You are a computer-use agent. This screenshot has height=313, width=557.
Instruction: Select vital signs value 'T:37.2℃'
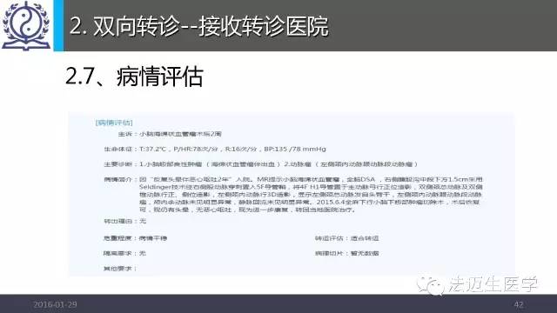[x=153, y=149]
